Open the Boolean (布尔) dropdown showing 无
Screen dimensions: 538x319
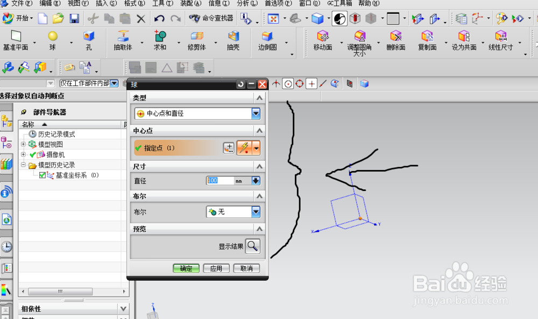pos(256,212)
